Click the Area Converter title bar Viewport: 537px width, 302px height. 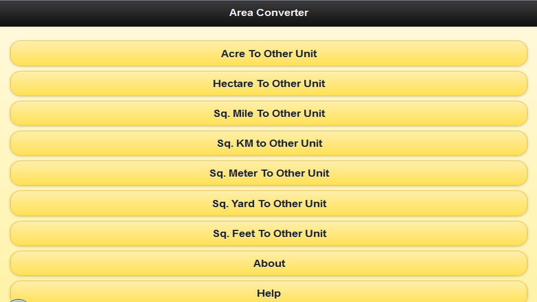268,13
